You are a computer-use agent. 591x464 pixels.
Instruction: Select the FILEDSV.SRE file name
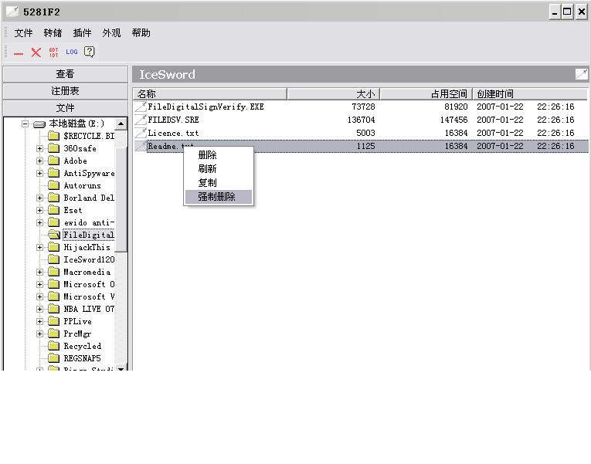[x=173, y=120]
